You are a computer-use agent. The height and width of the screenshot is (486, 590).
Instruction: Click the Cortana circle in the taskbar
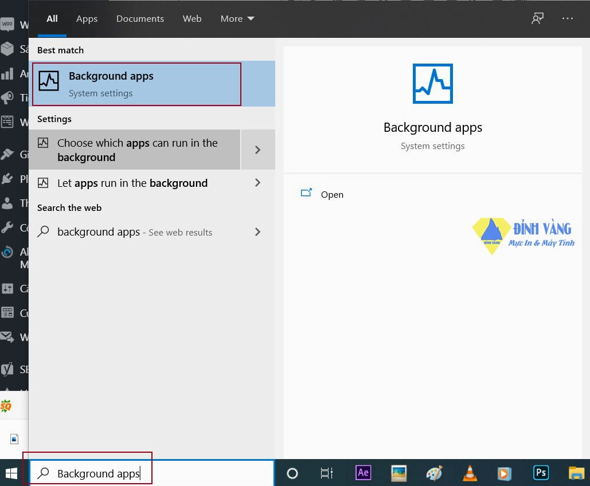point(292,473)
